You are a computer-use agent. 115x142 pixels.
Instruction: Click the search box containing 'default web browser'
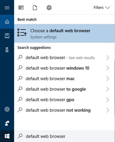click(x=64, y=136)
